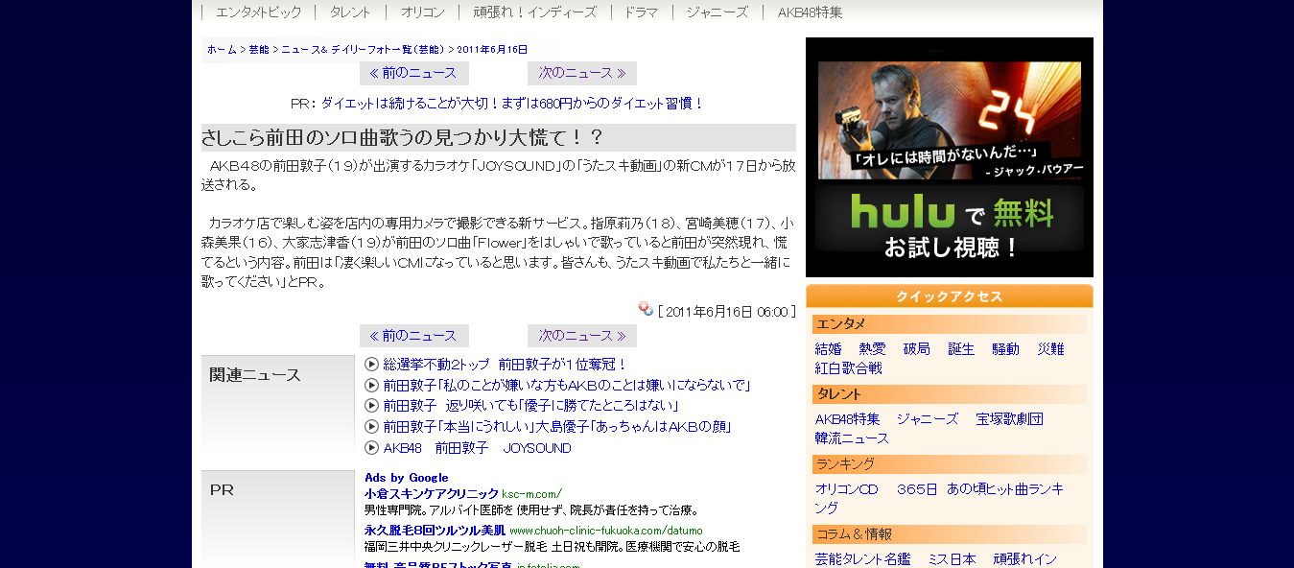Open 紅白歌合戦 quick access link

(x=849, y=368)
